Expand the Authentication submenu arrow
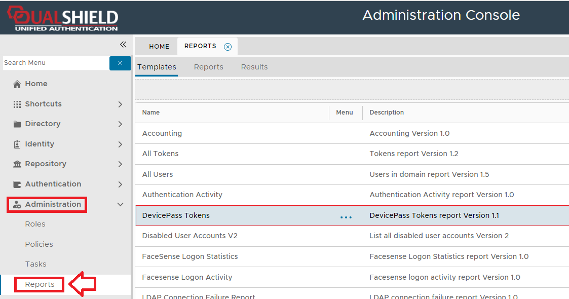Image resolution: width=569 pixels, height=299 pixels. coord(120,184)
